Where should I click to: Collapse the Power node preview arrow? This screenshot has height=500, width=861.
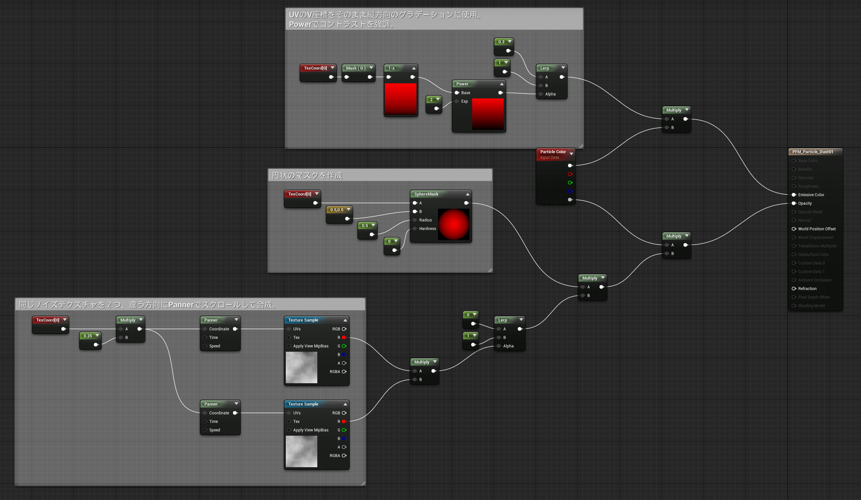tap(502, 84)
